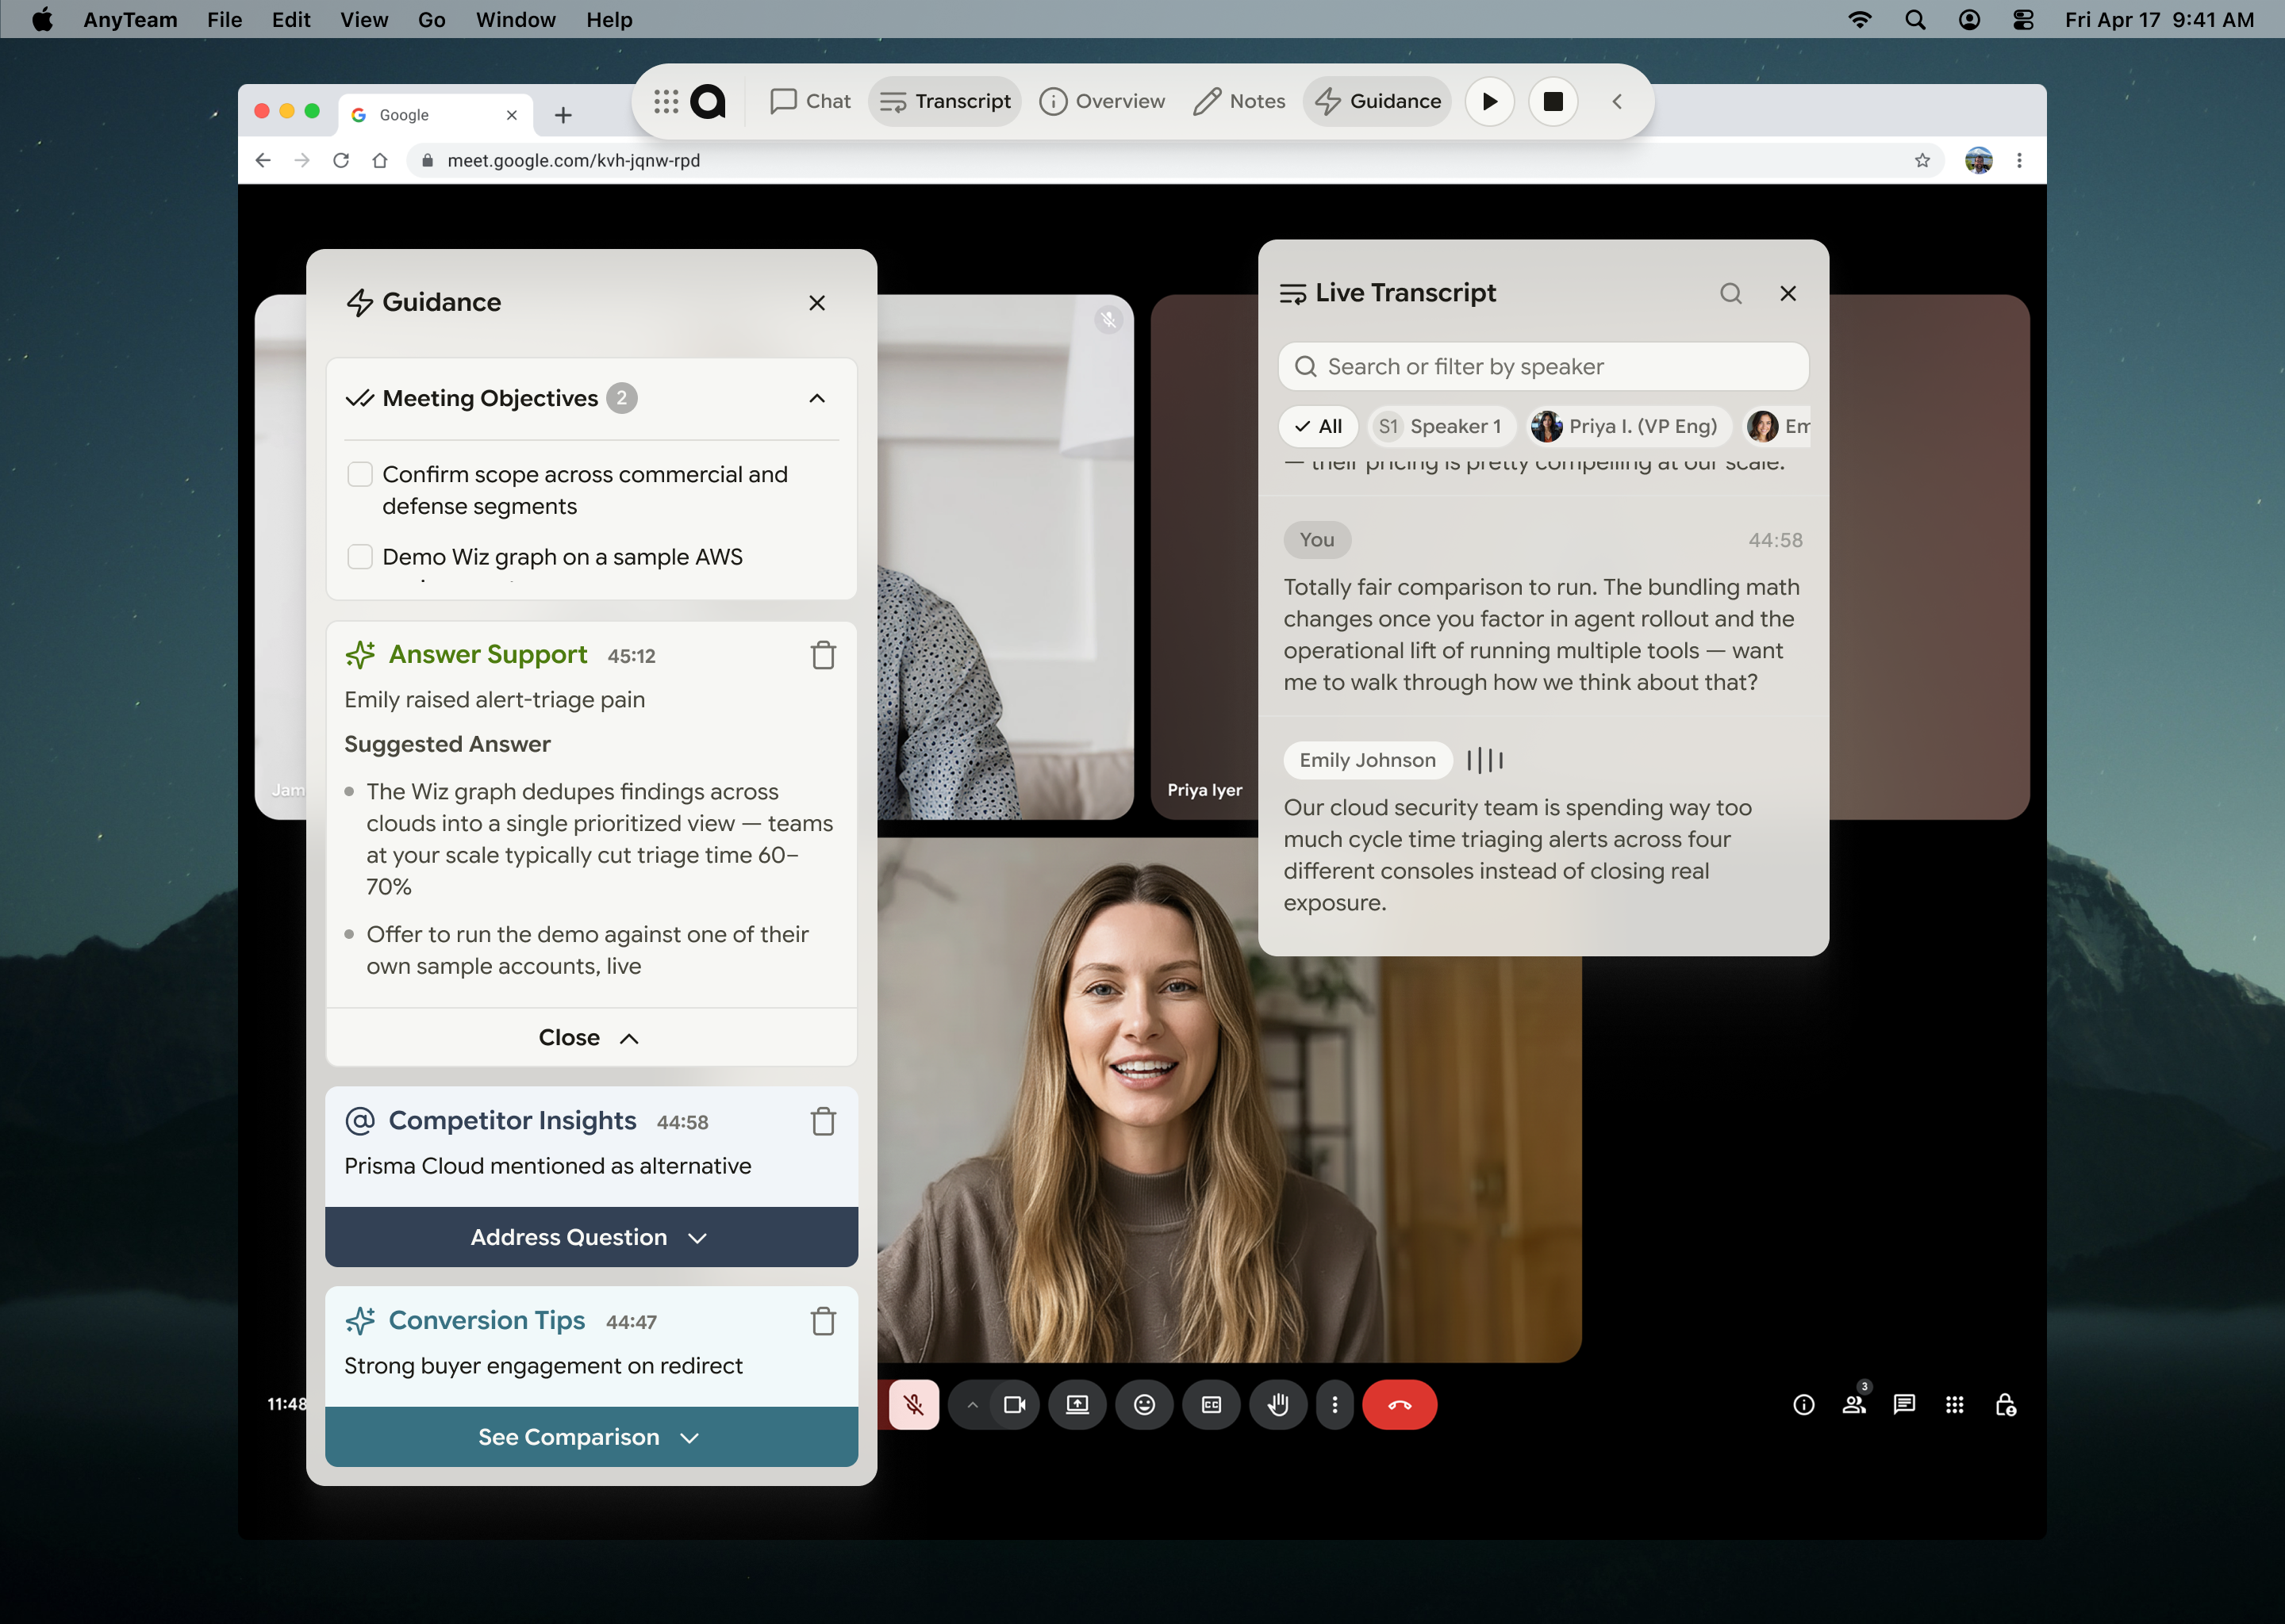2285x1624 pixels.
Task: Click the AnyTeam logo icon in floating toolbar
Action: [709, 101]
